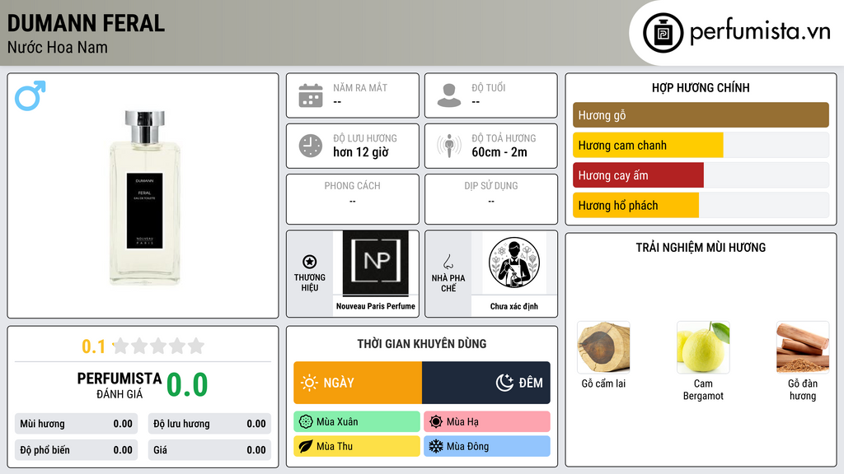Click the person silhouette icon for Độ tuổi
Image resolution: width=844 pixels, height=474 pixels.
click(449, 95)
